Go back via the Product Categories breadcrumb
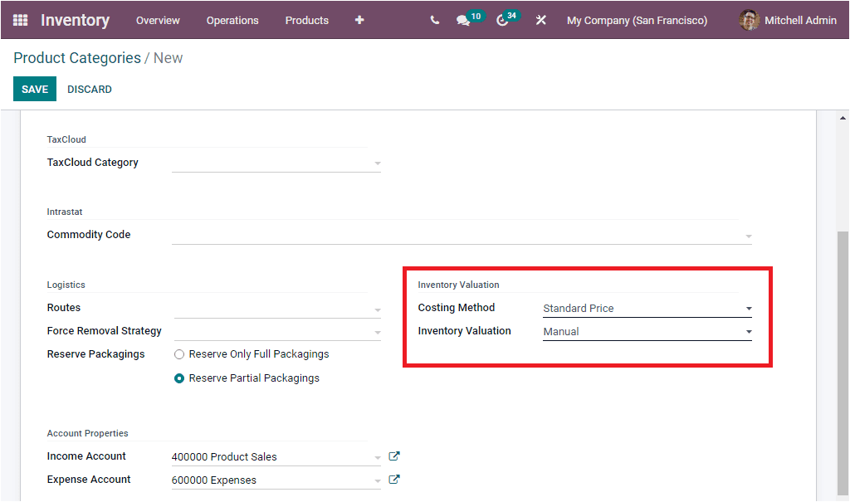 [x=76, y=58]
